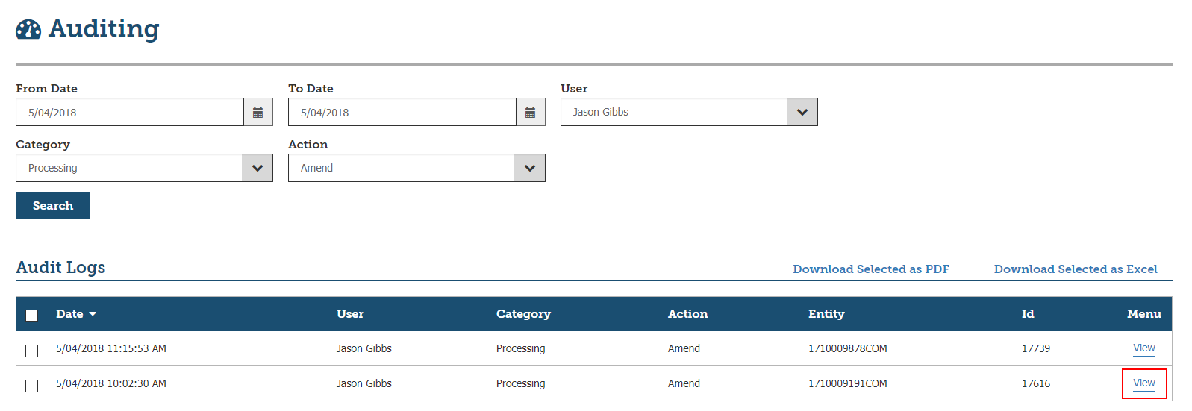
Task: Sort table by the Entity column header
Action: [826, 314]
